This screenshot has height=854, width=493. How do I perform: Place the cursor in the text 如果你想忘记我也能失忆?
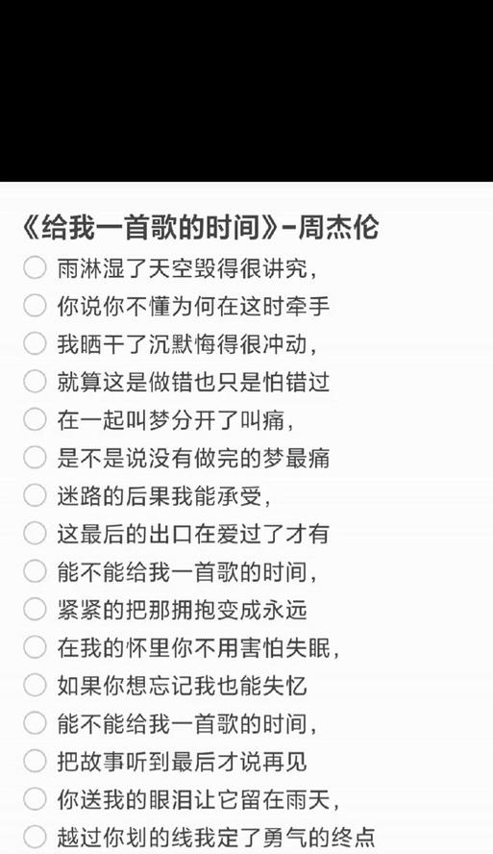183,685
